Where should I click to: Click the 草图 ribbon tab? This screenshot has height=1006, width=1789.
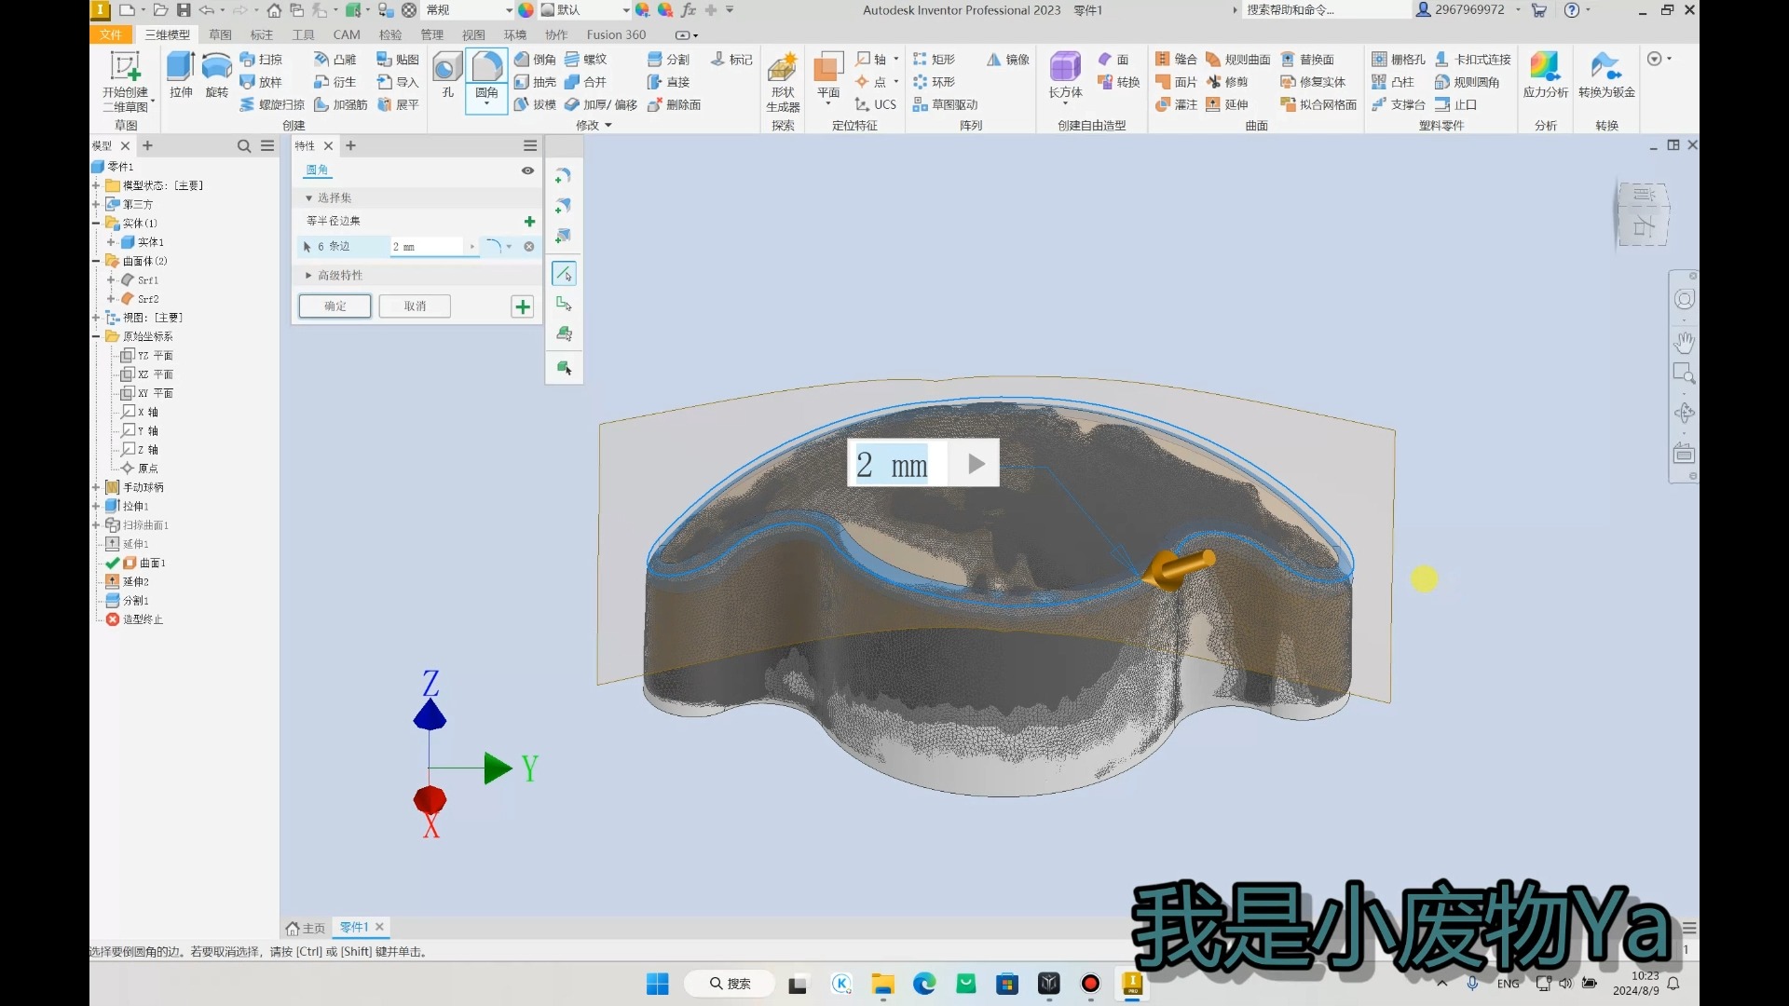[219, 34]
